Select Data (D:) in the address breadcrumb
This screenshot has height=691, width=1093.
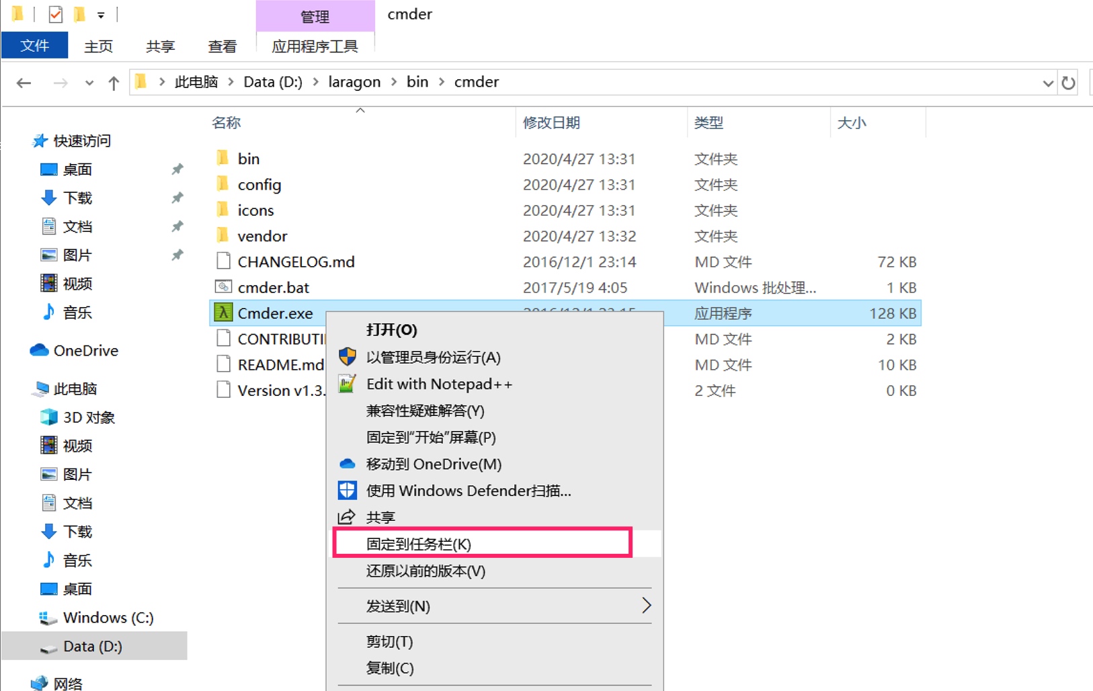[272, 82]
